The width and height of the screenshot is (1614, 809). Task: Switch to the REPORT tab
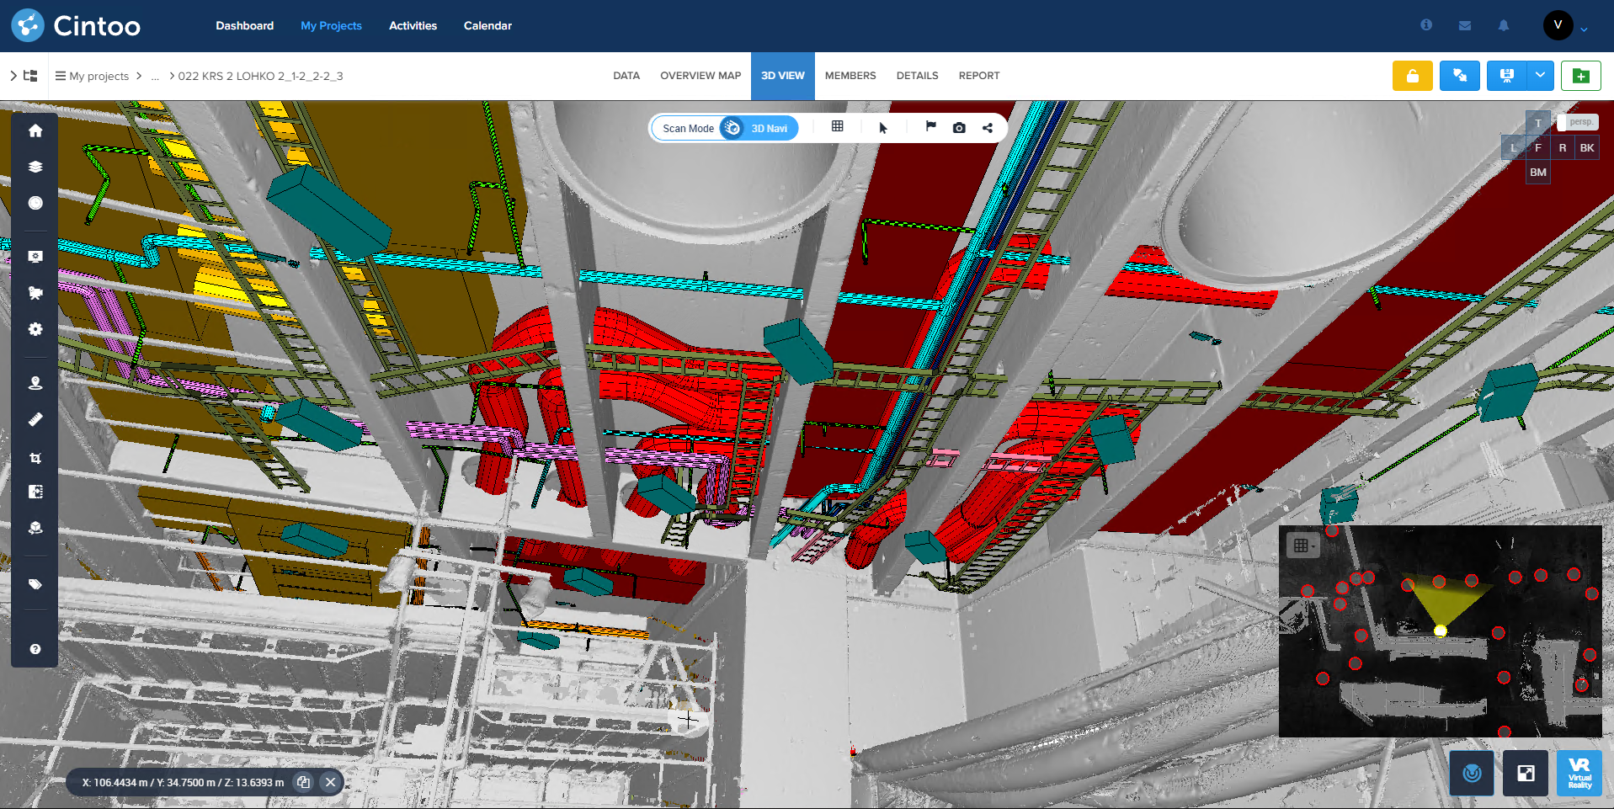coord(979,76)
